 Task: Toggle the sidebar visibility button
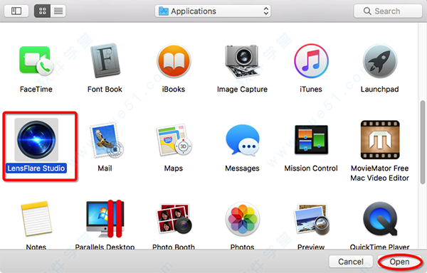point(16,11)
